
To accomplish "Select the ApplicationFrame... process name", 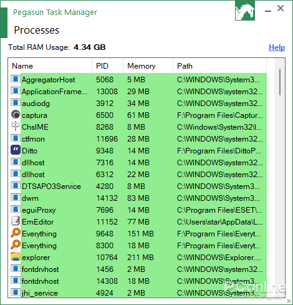I will point(54,92).
